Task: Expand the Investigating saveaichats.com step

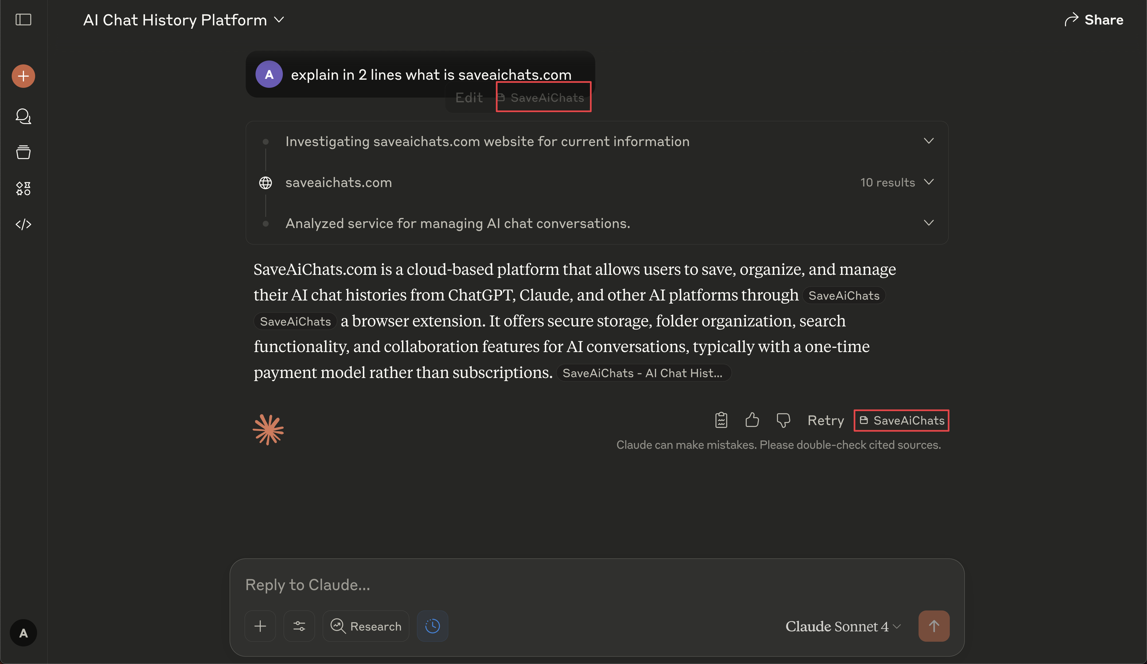Action: 597,141
